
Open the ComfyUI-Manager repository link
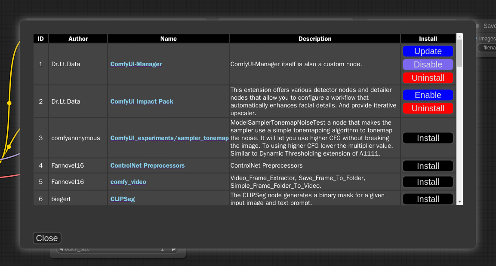pyautogui.click(x=136, y=64)
